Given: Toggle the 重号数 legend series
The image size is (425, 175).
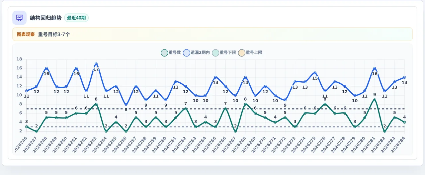Looking at the screenshot, I should [171, 52].
